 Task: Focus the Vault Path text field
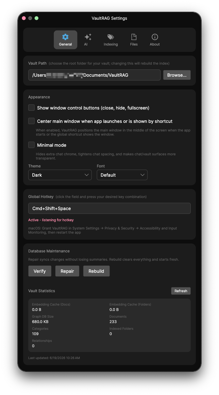point(94,75)
